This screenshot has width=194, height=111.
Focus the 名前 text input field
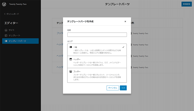97,35
